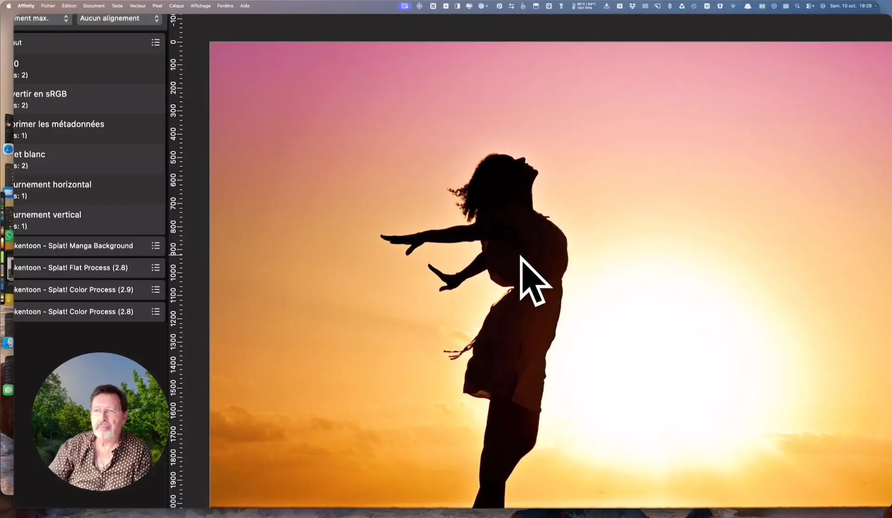The width and height of the screenshot is (892, 518).
Task: Open the Affichage menu
Action: pos(200,6)
